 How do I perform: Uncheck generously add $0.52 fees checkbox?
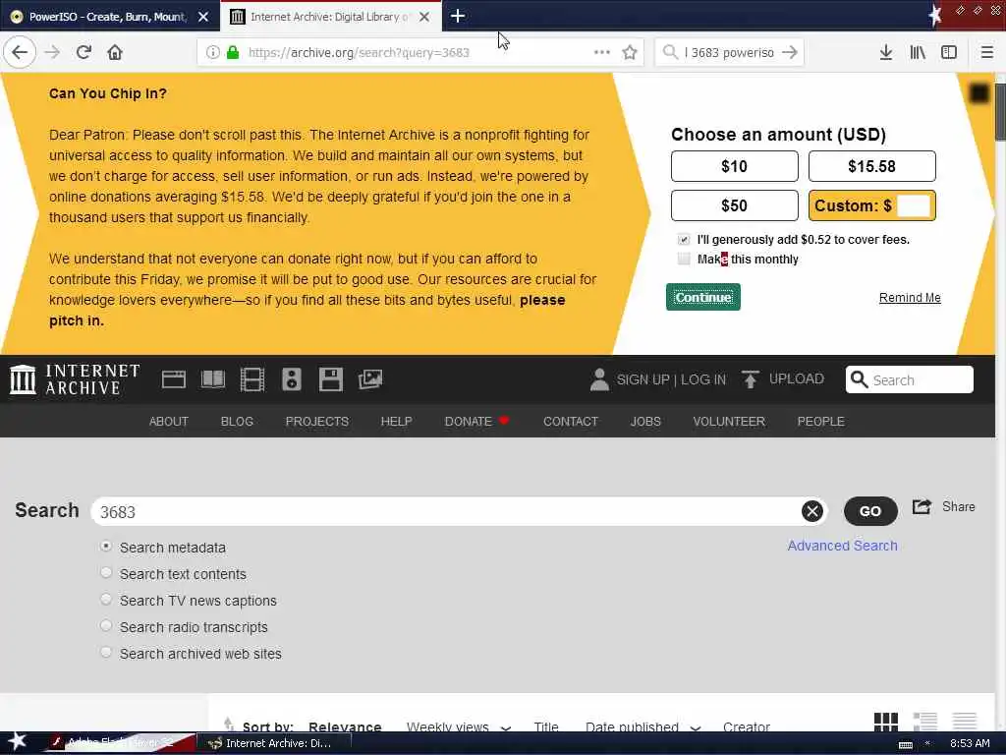tap(684, 240)
